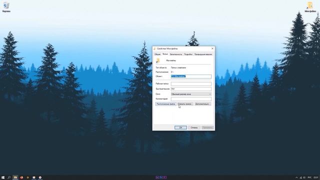This screenshot has width=320, height=180.
Task: Close the properties dialog
Action: (x=212, y=48)
